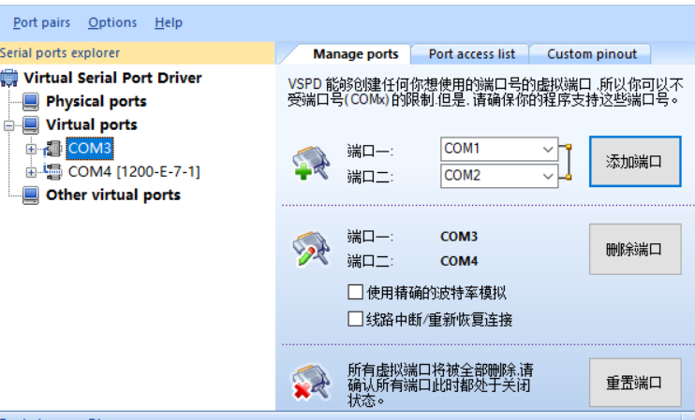Click the COM4 port connector icon
The height and width of the screenshot is (420, 695).
[x=52, y=171]
